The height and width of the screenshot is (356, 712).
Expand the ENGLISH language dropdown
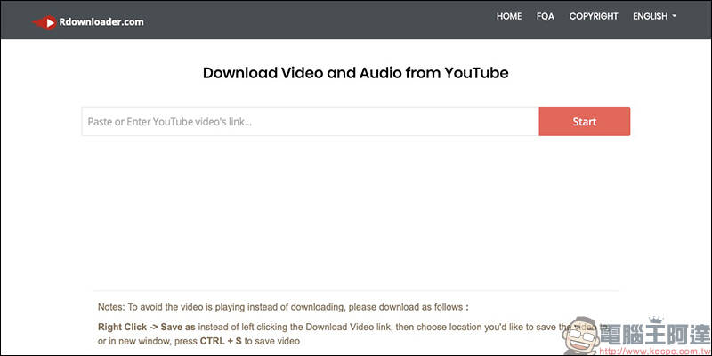click(x=654, y=16)
